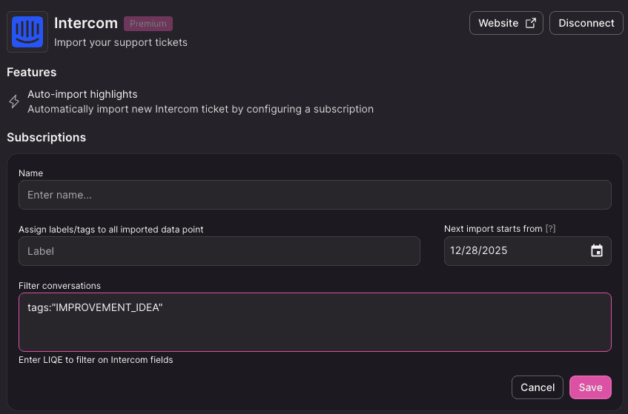The width and height of the screenshot is (628, 414).
Task: Focus the Name input field
Action: [x=315, y=195]
